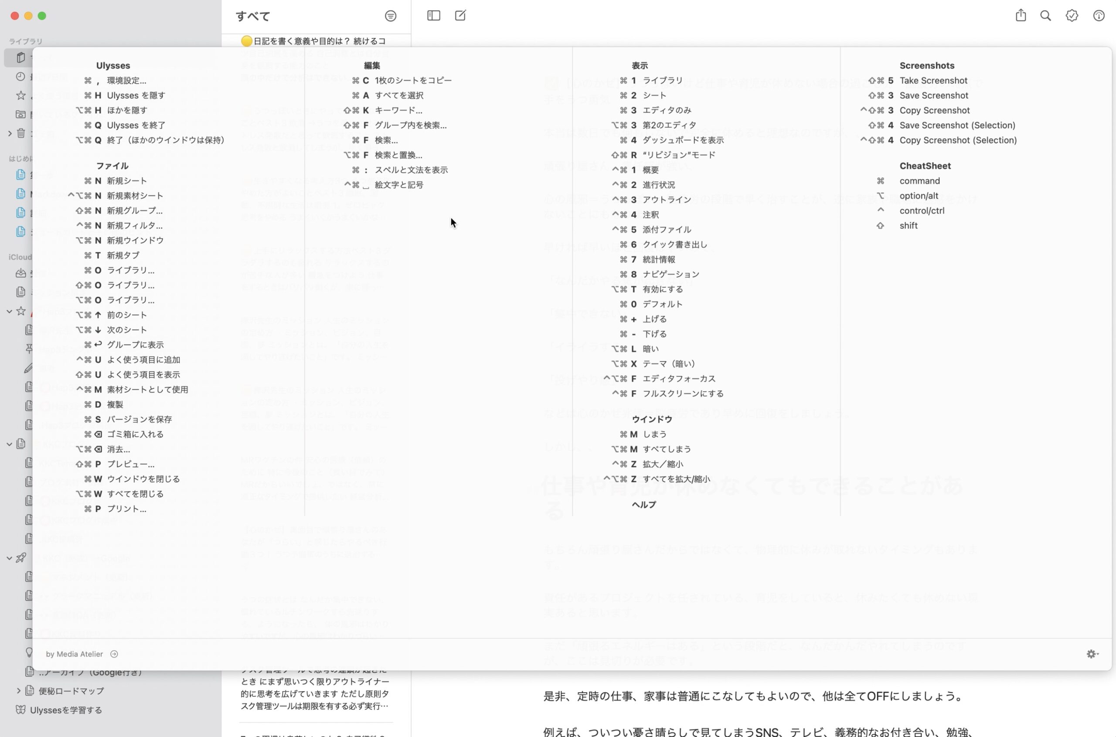Click the control/ctrl legend row
Screen dimensions: 1116x737
tap(922, 211)
